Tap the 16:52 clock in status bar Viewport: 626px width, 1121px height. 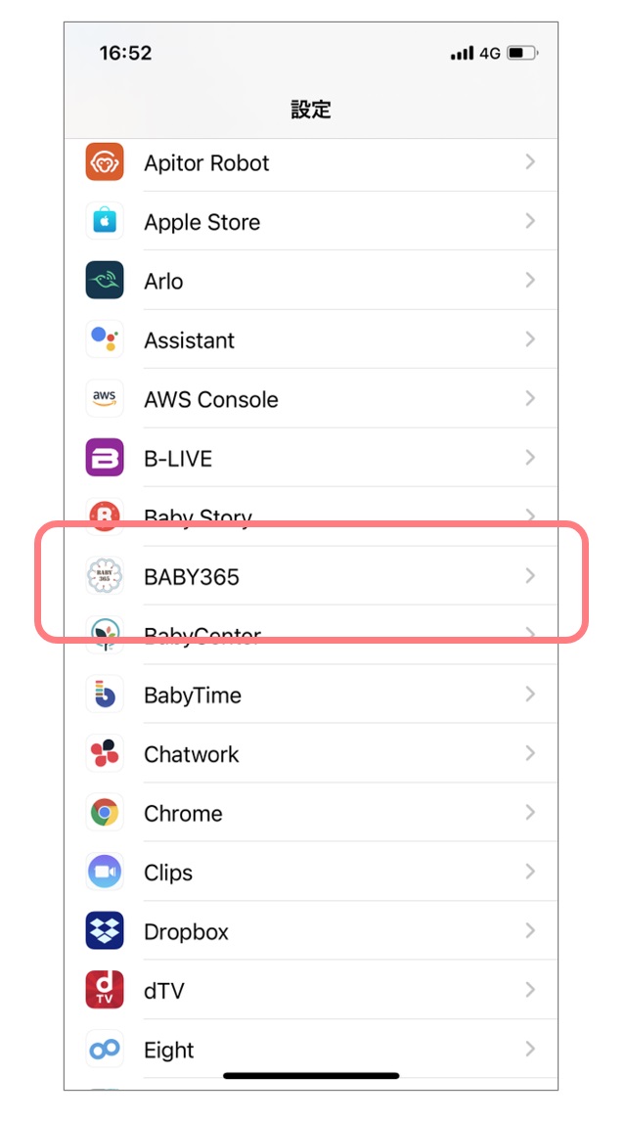(125, 54)
